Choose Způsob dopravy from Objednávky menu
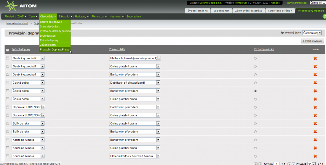Viewport: 326px width, 165px height. pyautogui.click(x=49, y=40)
